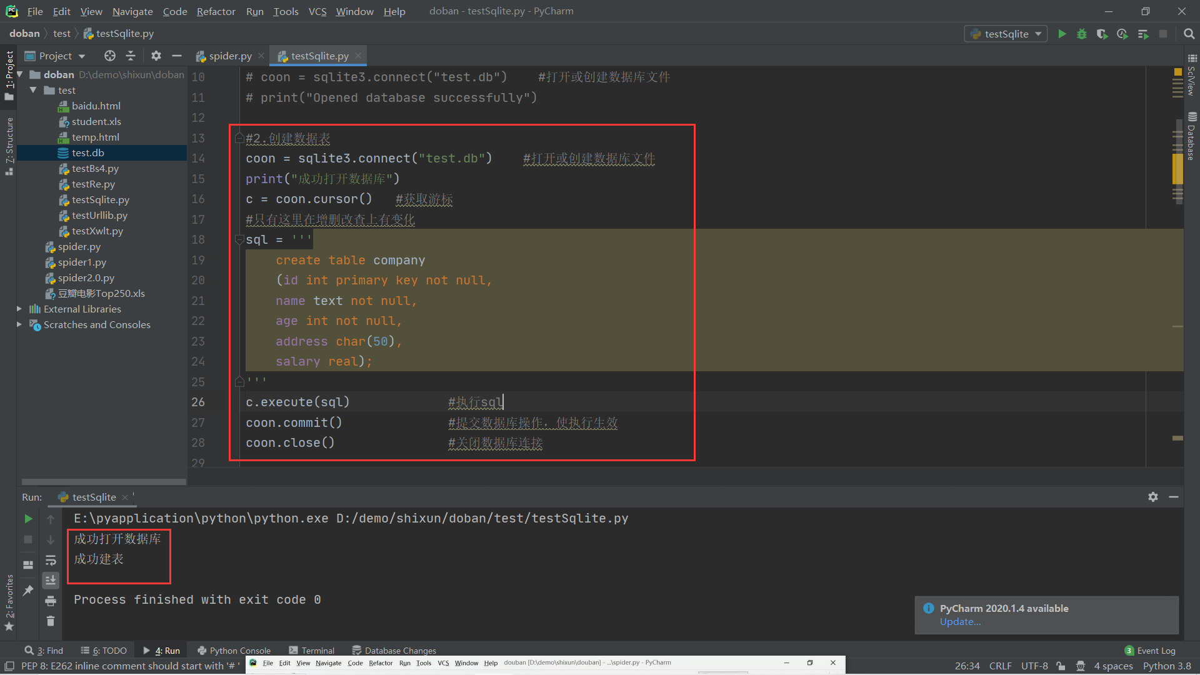Open Search Everywhere magnifier icon

pyautogui.click(x=1189, y=34)
